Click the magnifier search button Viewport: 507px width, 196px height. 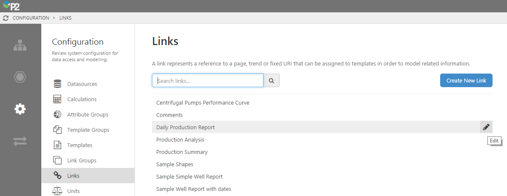271,81
